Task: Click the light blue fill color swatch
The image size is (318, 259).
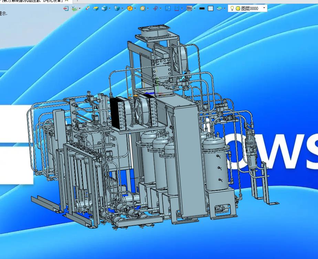Action: [211, 9]
